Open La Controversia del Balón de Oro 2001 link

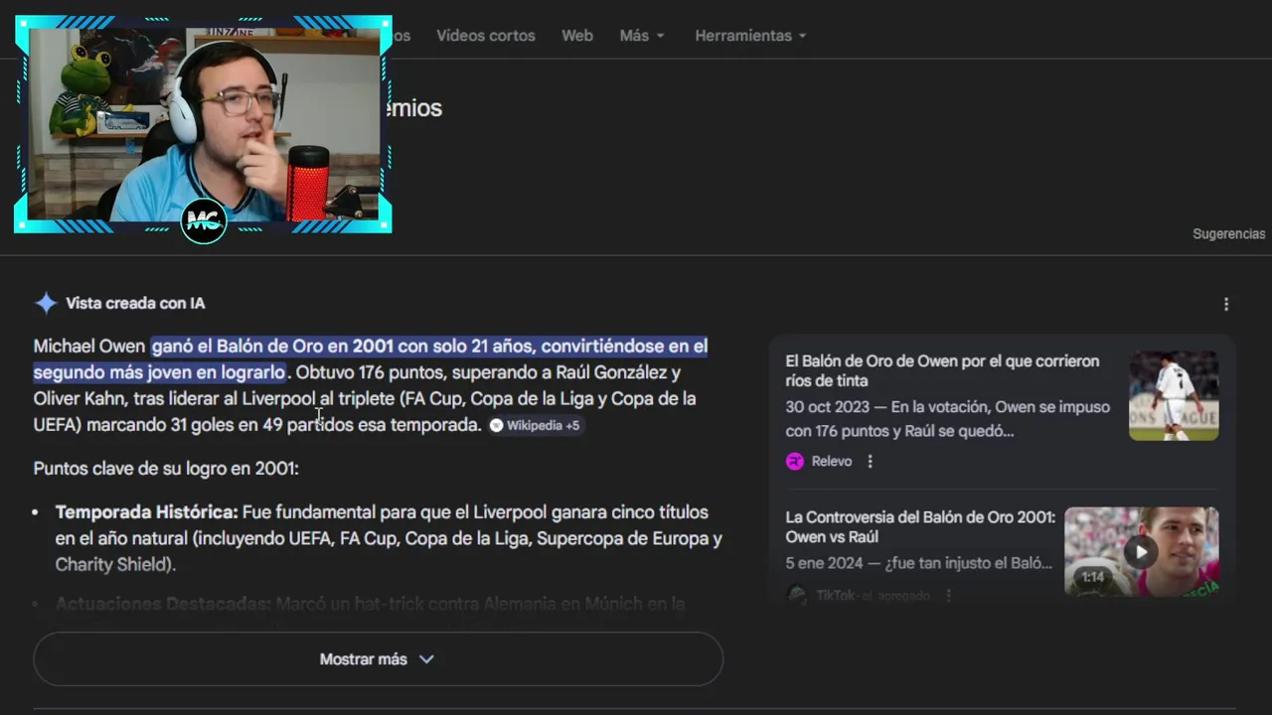tap(920, 526)
